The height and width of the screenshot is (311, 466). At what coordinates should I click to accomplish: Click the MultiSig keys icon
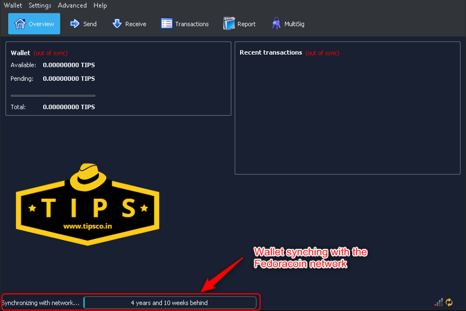pyautogui.click(x=276, y=23)
